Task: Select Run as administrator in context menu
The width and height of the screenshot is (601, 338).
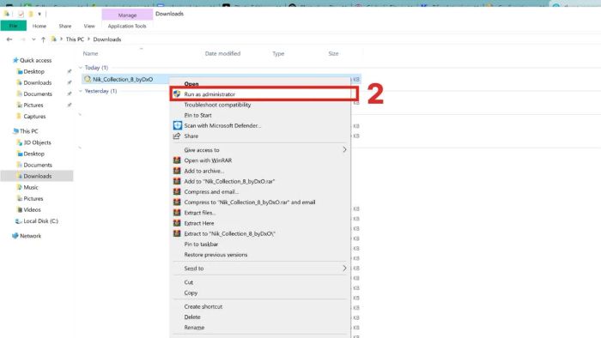Action: click(260, 94)
